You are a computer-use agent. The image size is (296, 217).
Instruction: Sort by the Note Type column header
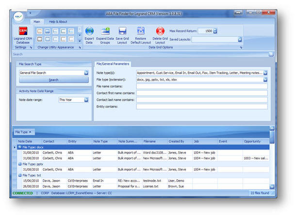click(105, 141)
